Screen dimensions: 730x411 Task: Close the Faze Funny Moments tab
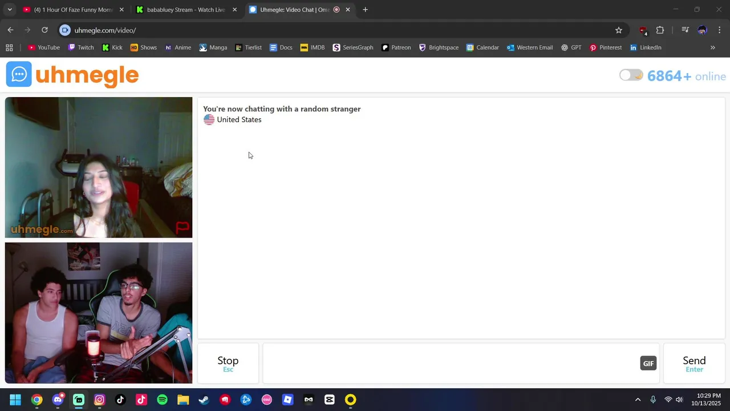pyautogui.click(x=121, y=10)
